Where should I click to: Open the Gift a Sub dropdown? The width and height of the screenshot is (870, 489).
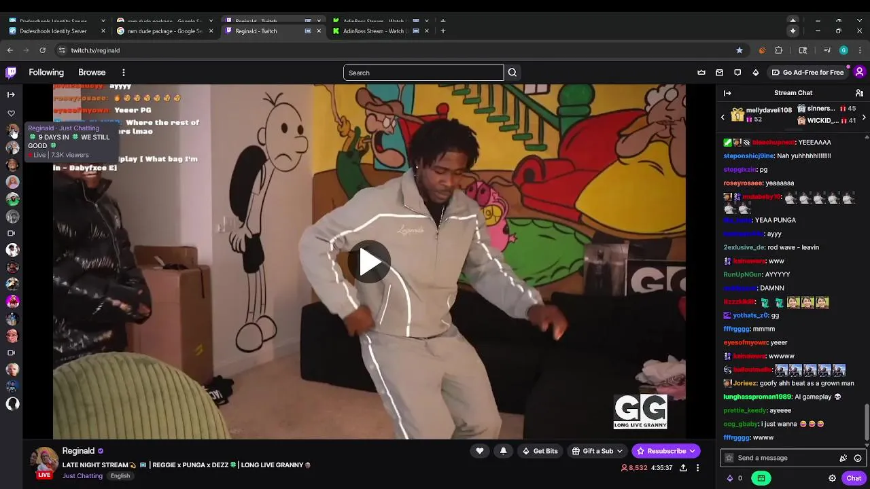pyautogui.click(x=597, y=451)
